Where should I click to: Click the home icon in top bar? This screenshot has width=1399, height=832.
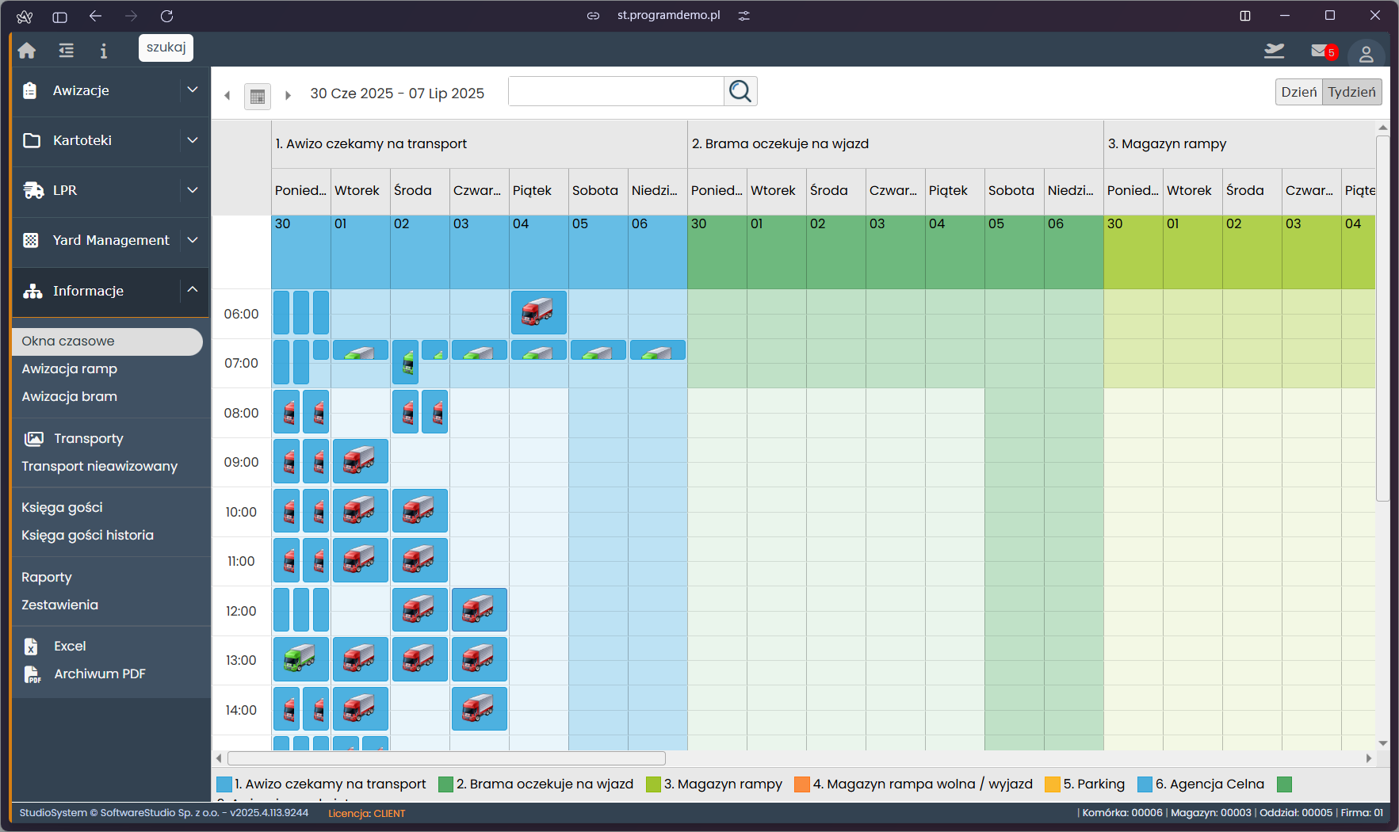[27, 51]
